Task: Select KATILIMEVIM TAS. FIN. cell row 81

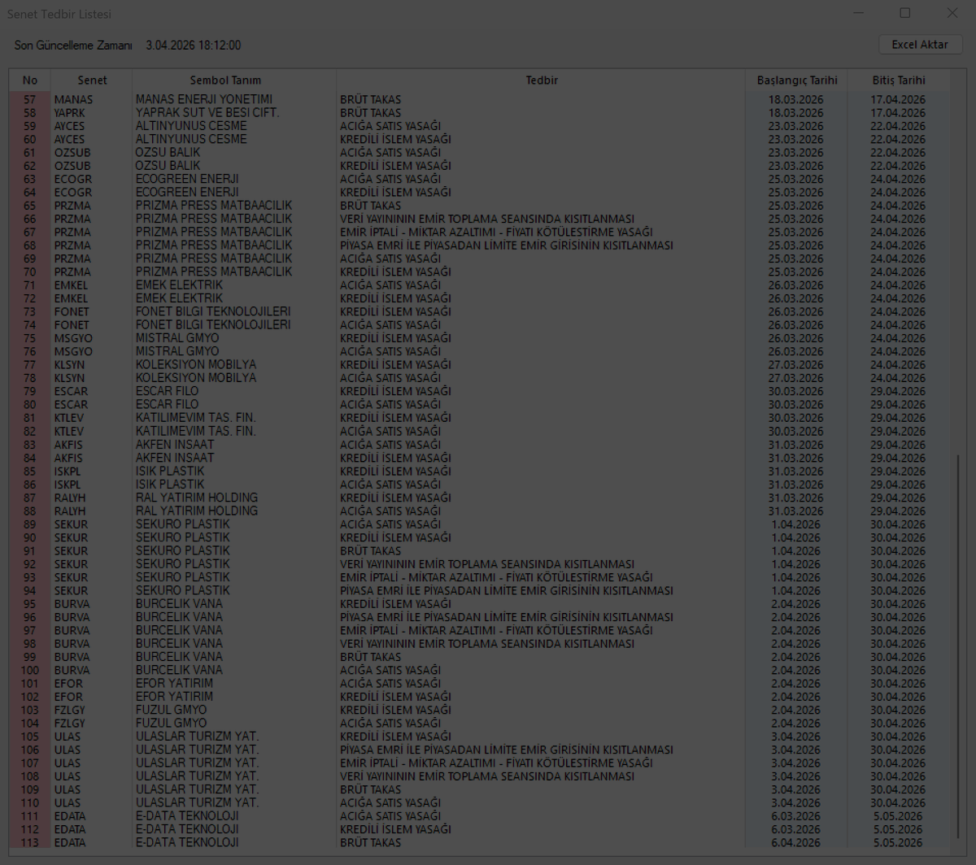Action: pyautogui.click(x=196, y=418)
